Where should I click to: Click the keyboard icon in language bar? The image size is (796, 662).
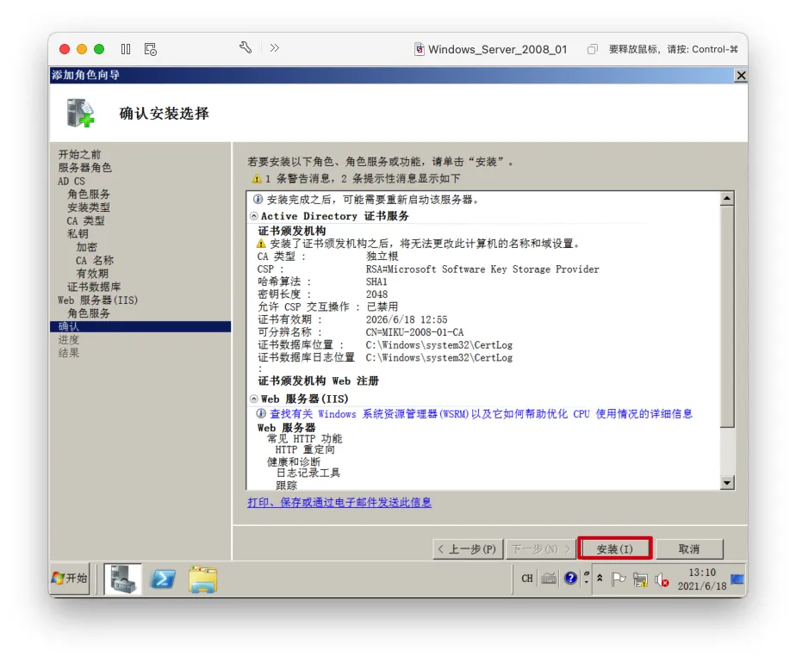(548, 578)
